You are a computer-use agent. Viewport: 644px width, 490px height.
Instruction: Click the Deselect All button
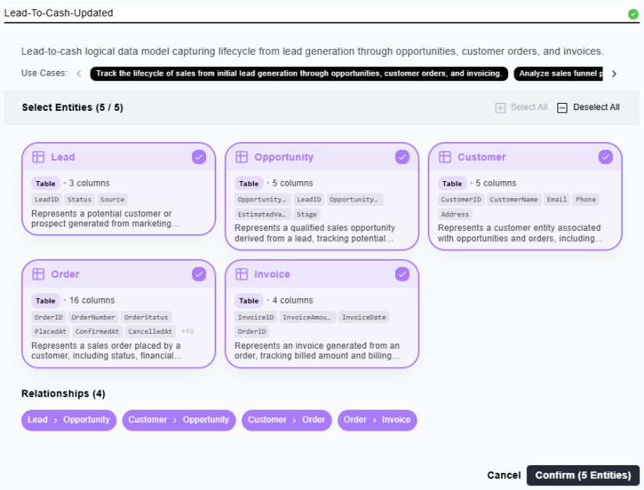pos(588,108)
